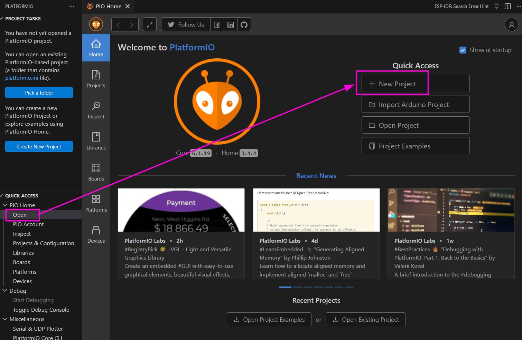The image size is (522, 340).
Task: Select Platforms in the quick access tree
Action: [25, 272]
